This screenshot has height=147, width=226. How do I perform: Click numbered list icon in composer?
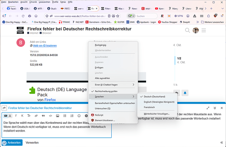pos(72,116)
